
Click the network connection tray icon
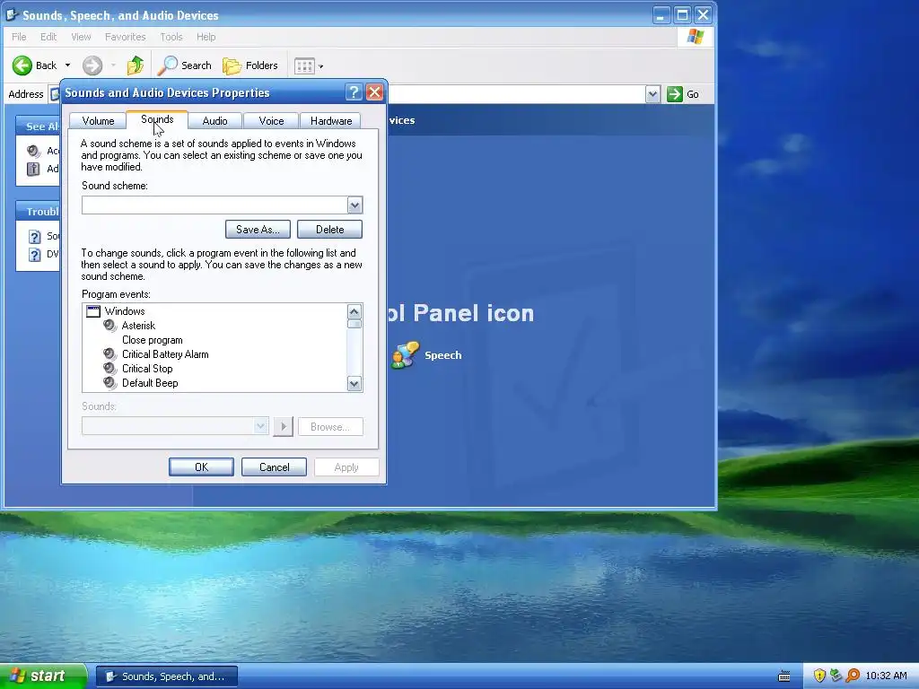click(836, 676)
